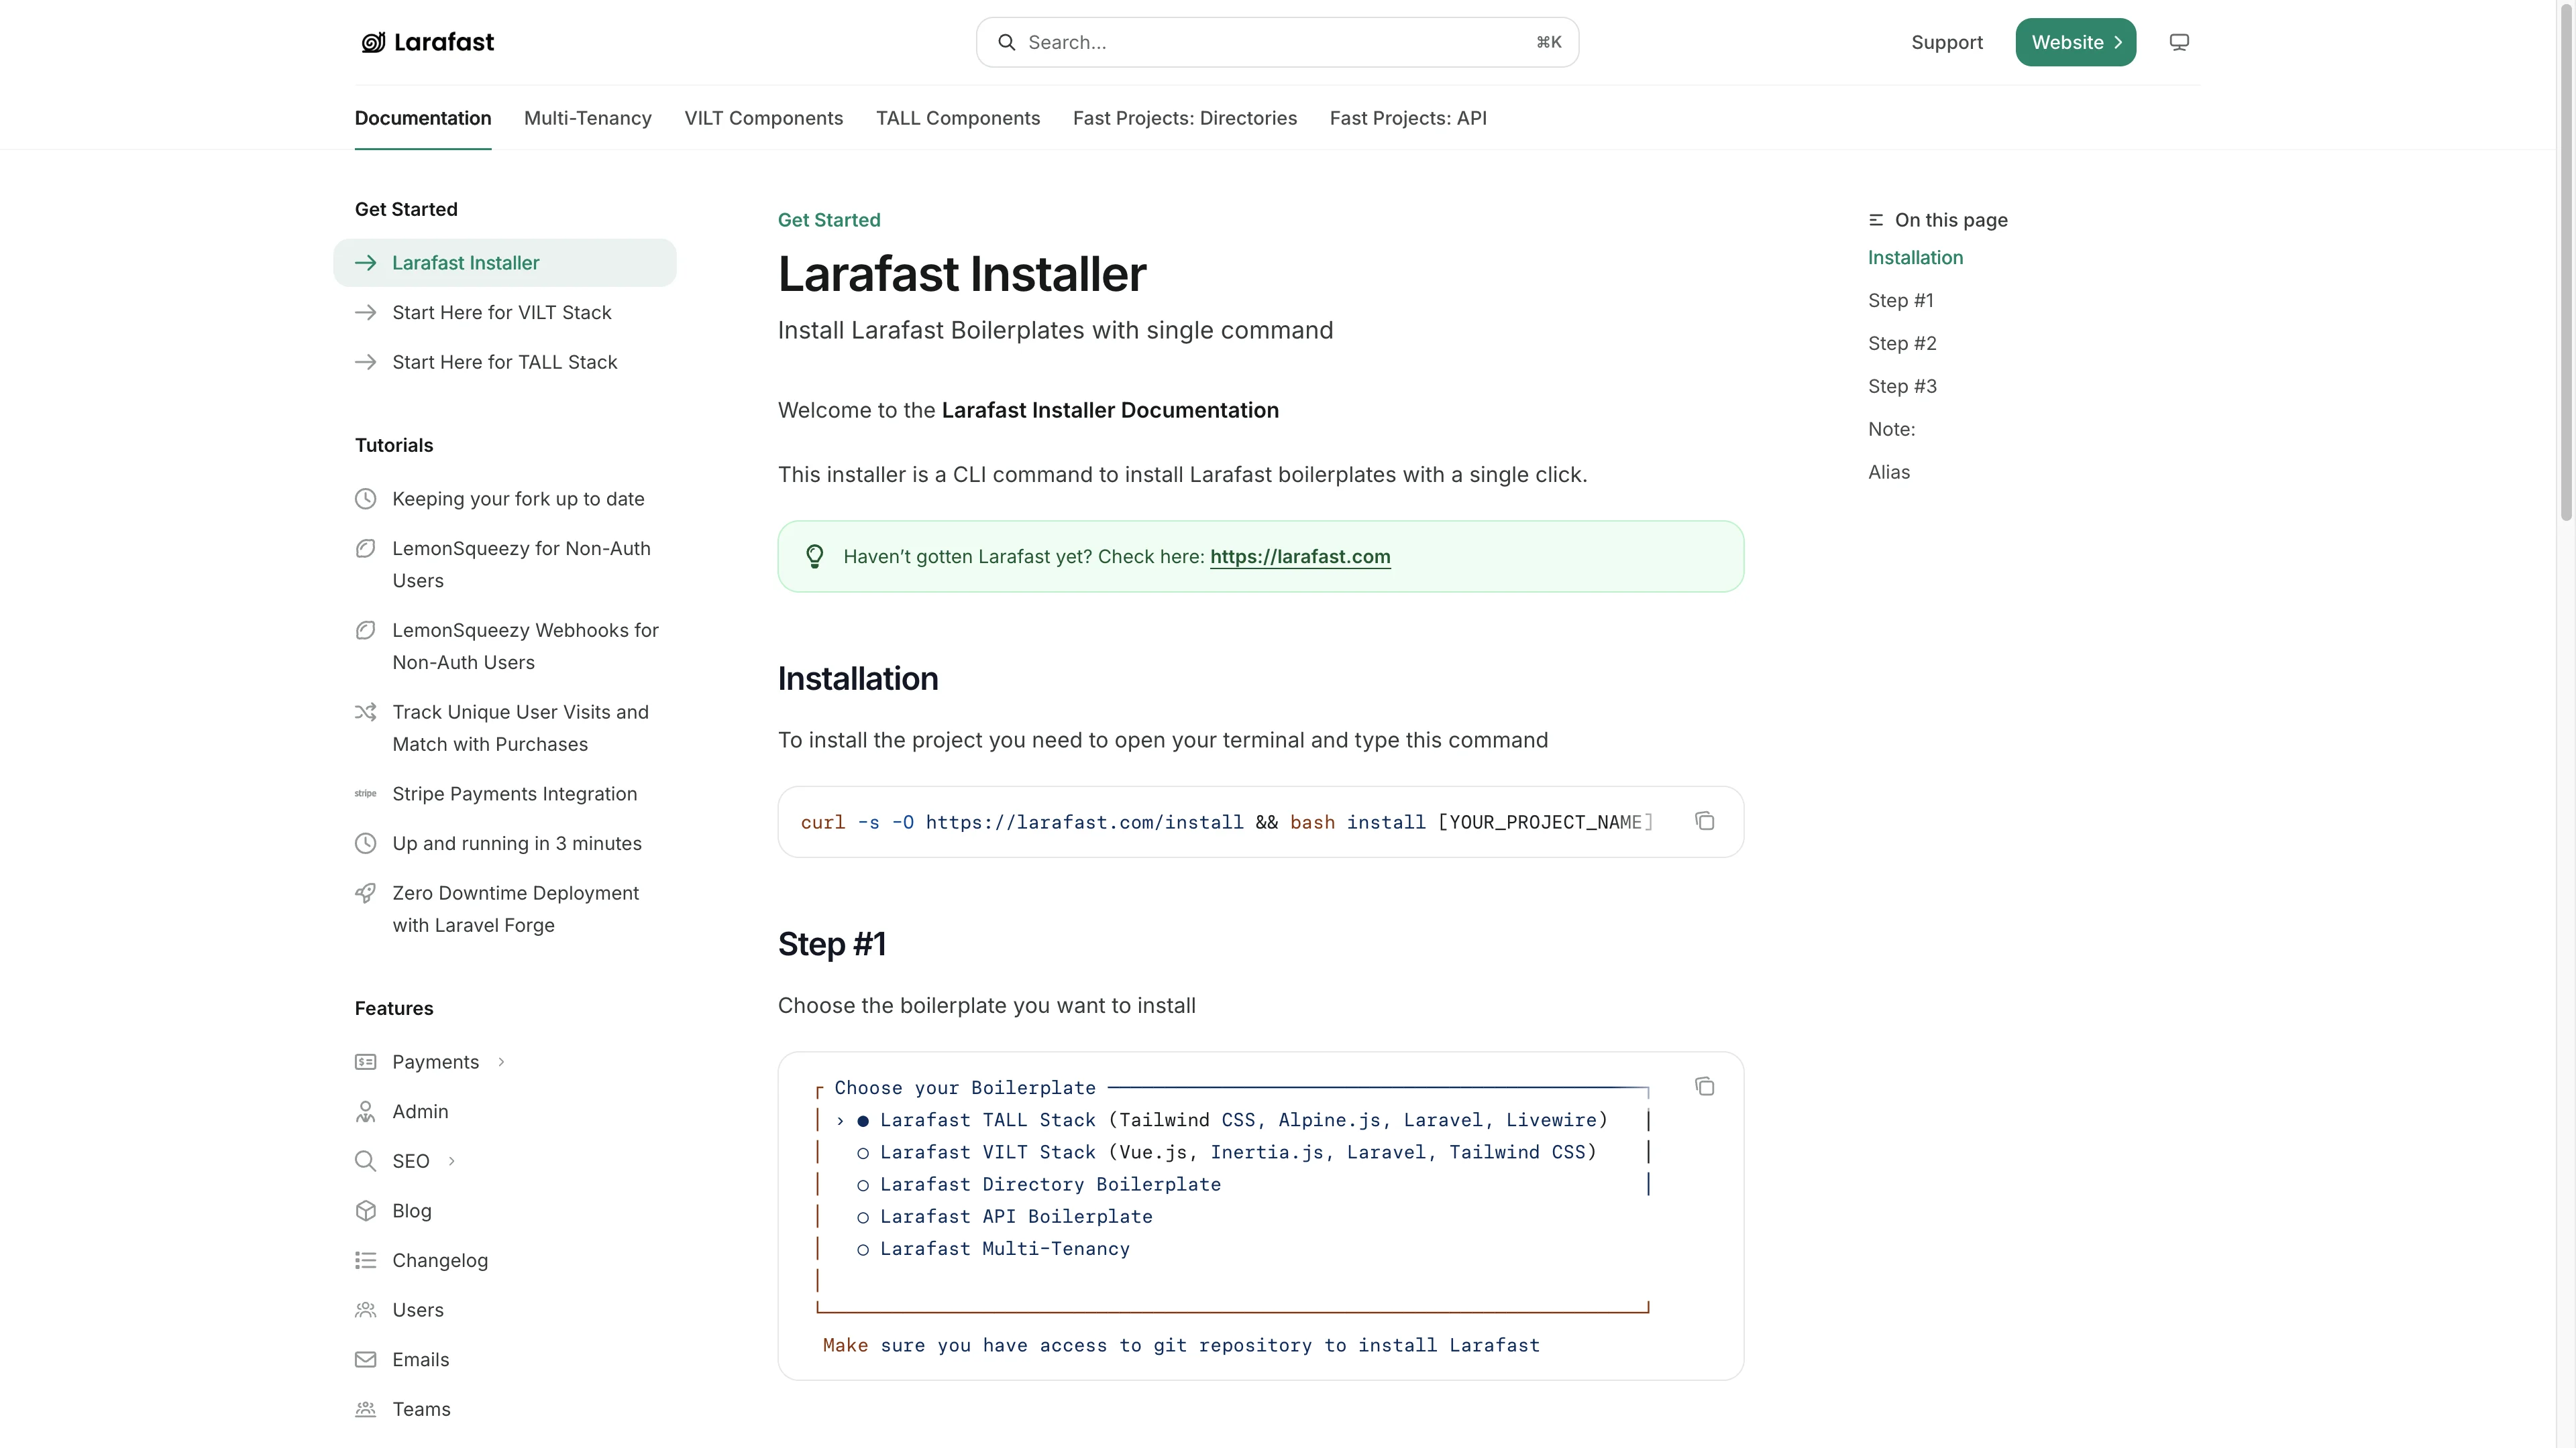2576x1448 pixels.
Task: Click the search magnifier icon
Action: tap(1007, 42)
